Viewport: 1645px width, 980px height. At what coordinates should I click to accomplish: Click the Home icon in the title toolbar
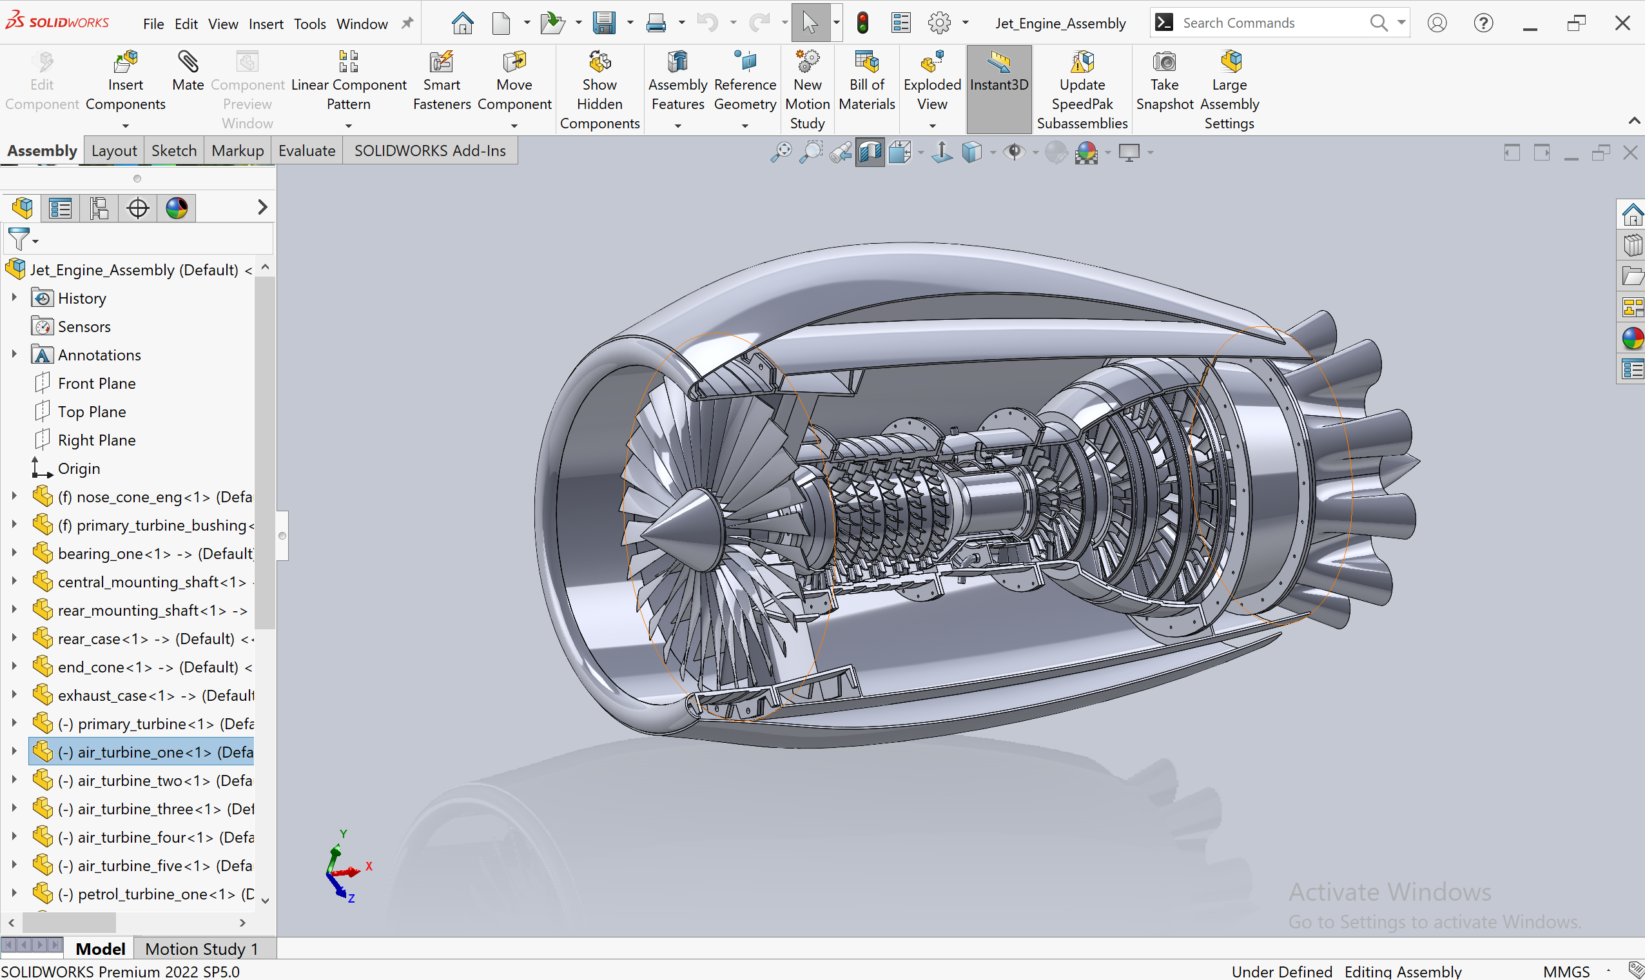[462, 23]
